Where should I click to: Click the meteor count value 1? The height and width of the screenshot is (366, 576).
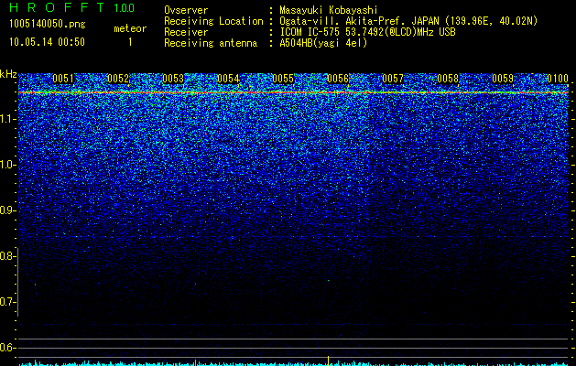pyautogui.click(x=130, y=42)
